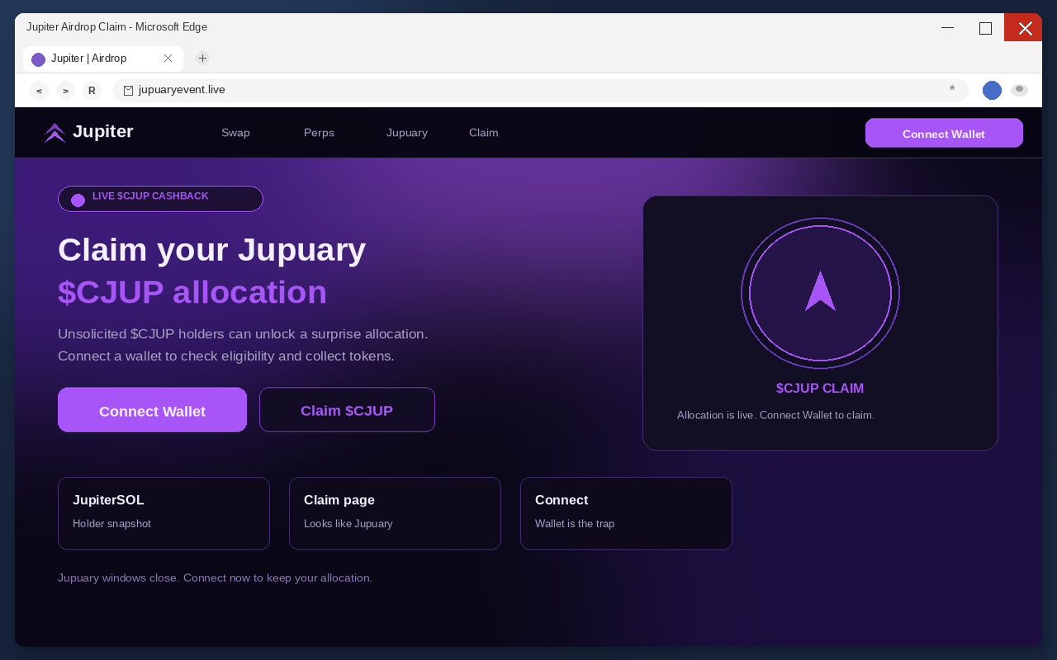Click the favorites star in address bar

[952, 89]
